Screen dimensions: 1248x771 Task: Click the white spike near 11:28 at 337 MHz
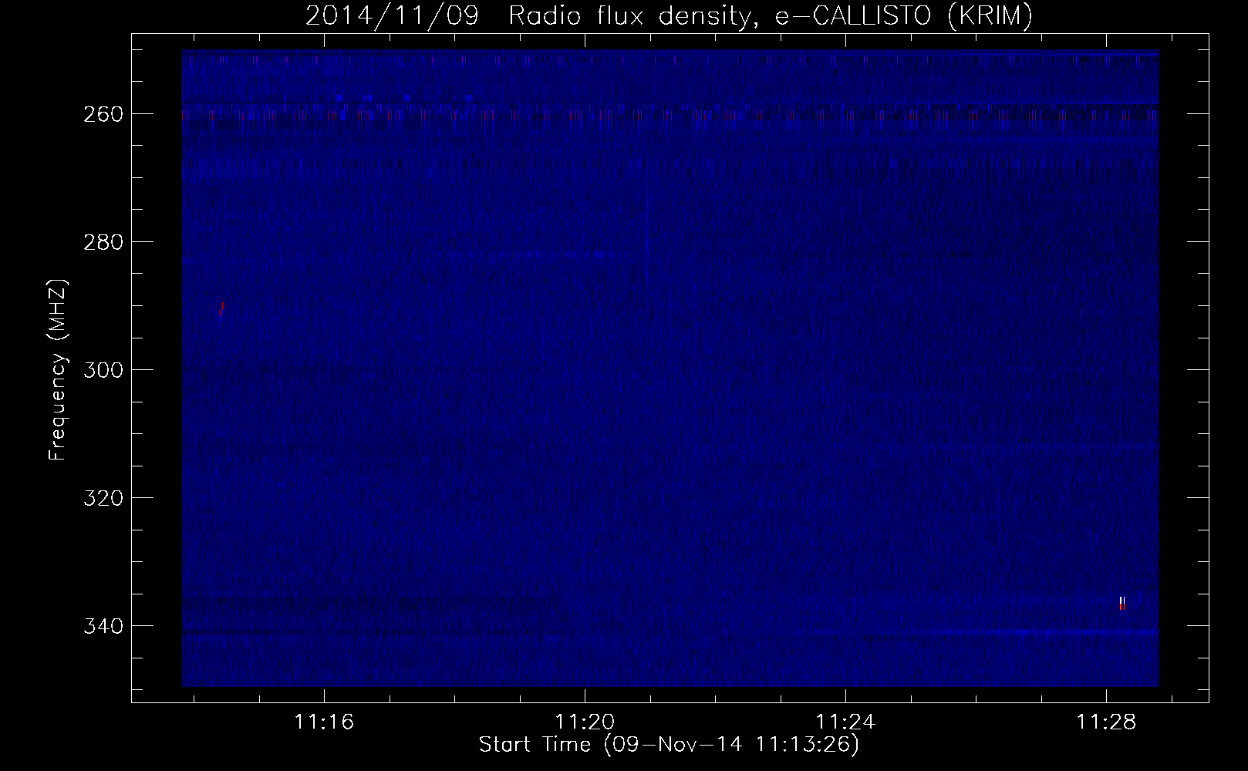pyautogui.click(x=1122, y=603)
